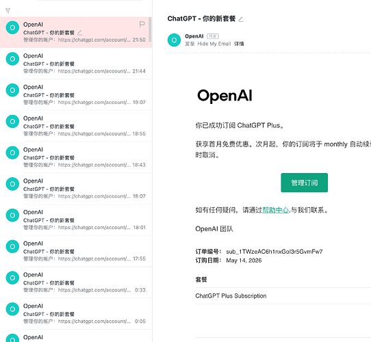Open the email received at 17:55

coord(76,251)
